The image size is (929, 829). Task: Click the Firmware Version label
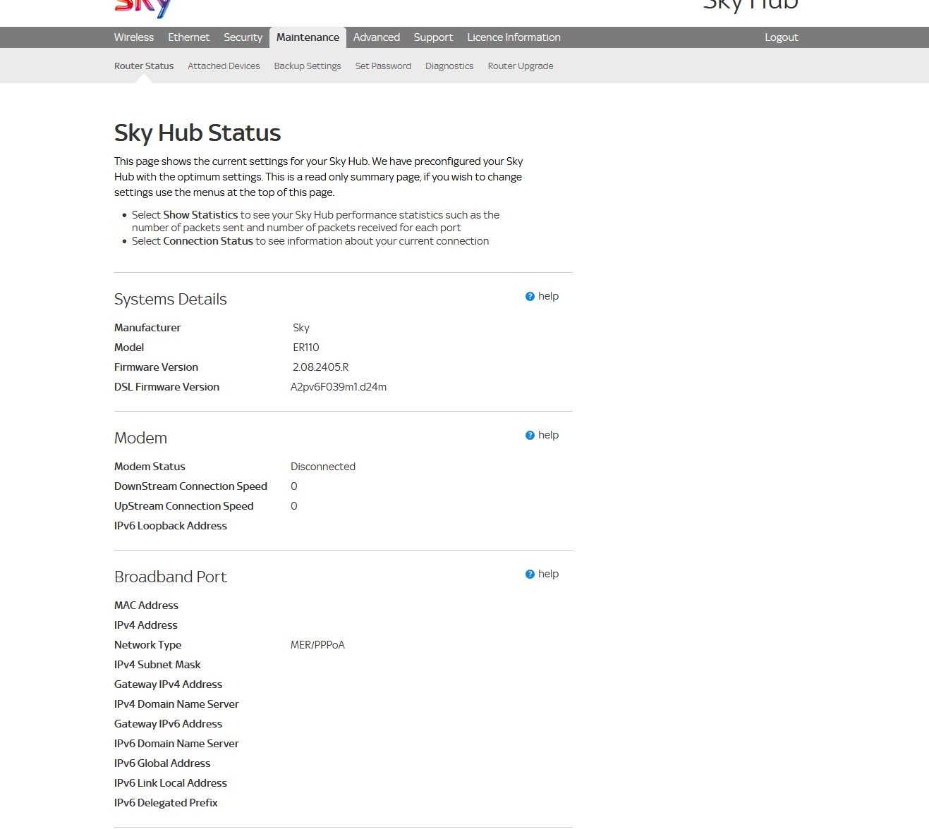156,367
